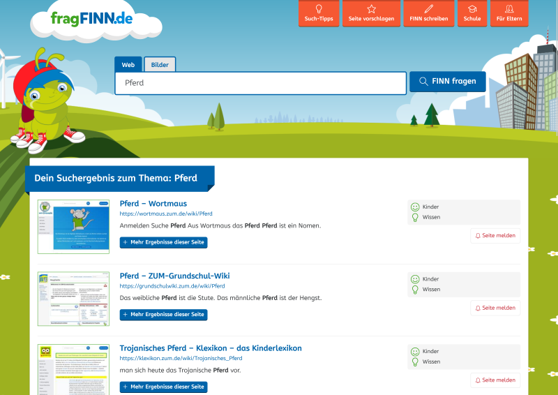Image resolution: width=558 pixels, height=395 pixels.
Task: Report the Klexikon page with Seite melden
Action: coord(495,380)
